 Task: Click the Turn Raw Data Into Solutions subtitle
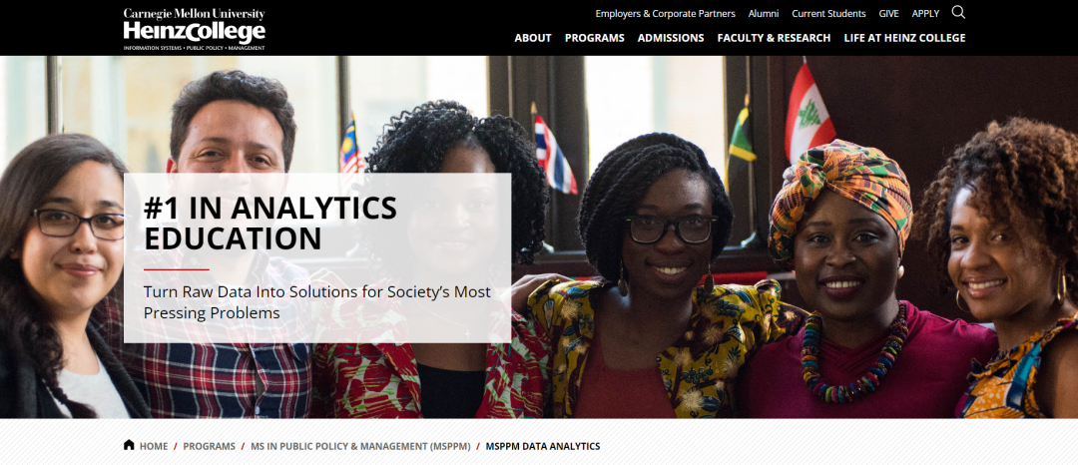pyautogui.click(x=317, y=302)
